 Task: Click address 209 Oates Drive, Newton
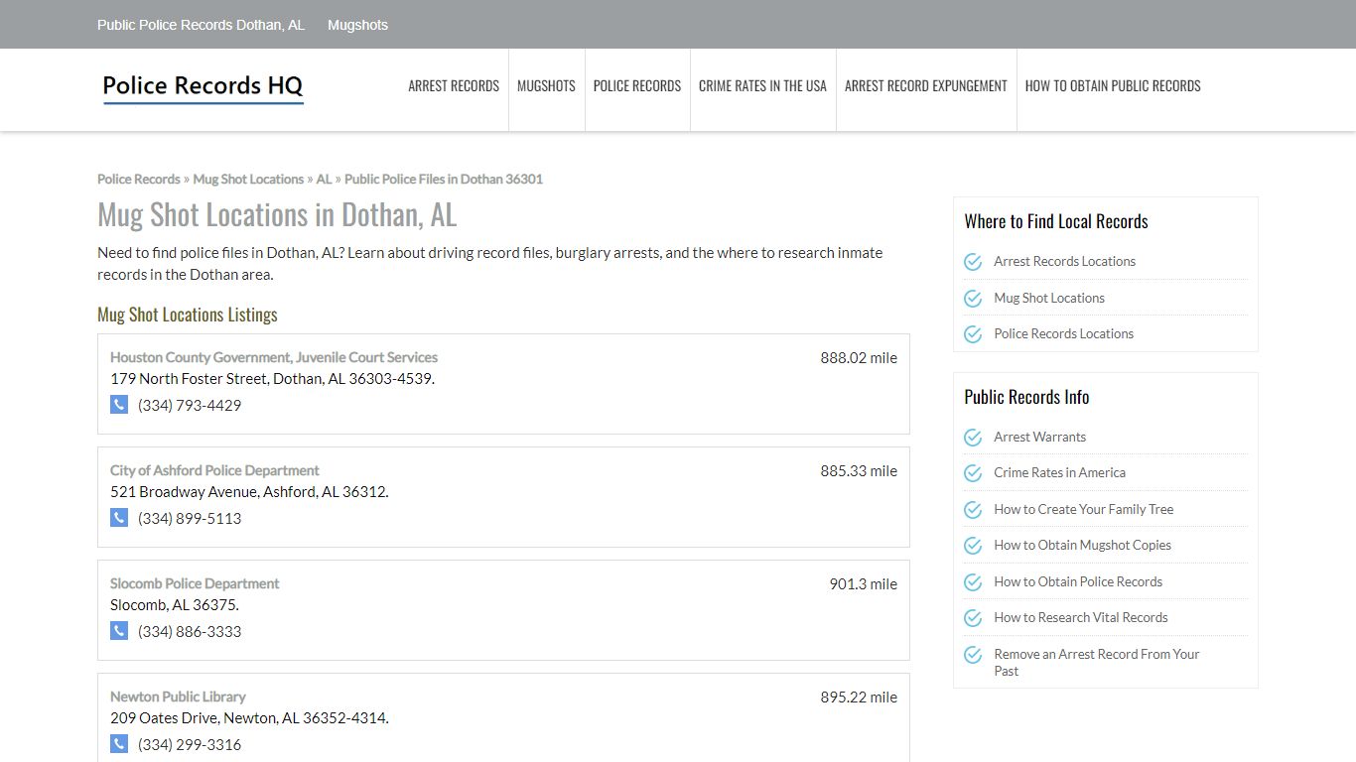(249, 718)
